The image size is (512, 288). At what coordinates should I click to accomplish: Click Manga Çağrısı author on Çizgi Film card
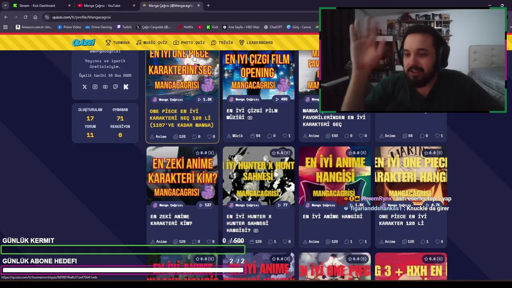[x=244, y=99]
